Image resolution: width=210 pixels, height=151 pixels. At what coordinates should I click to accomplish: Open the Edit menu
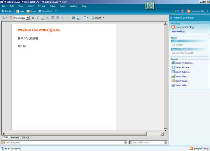(x=12, y=6)
